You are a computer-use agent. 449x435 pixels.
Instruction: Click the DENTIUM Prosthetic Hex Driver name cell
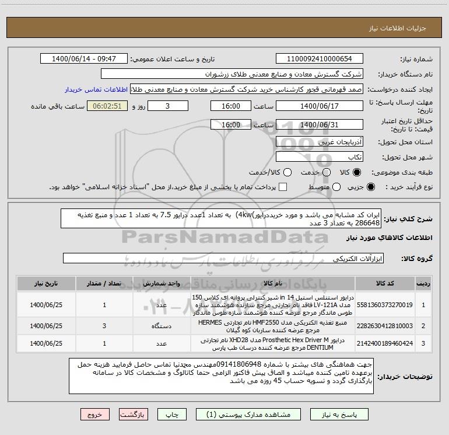pyautogui.click(x=273, y=343)
